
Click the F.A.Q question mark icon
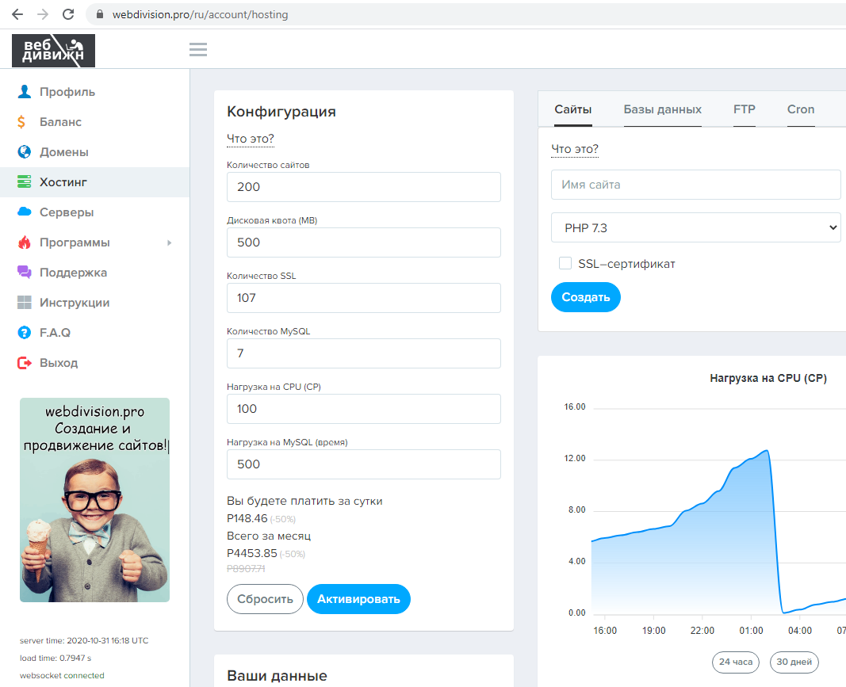(25, 333)
